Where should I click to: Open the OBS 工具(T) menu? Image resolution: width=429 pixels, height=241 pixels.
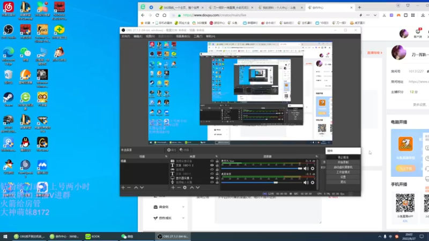[x=198, y=36]
